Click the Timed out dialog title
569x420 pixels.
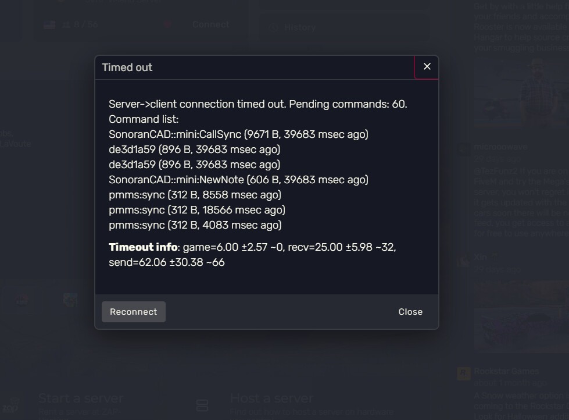[x=127, y=67]
